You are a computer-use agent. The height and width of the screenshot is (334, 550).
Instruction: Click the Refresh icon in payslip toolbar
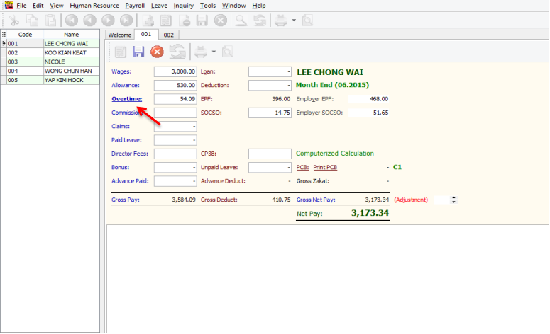177,52
